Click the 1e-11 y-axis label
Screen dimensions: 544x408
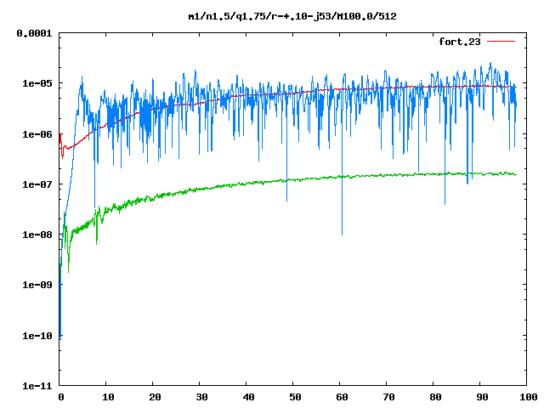[x=37, y=386]
